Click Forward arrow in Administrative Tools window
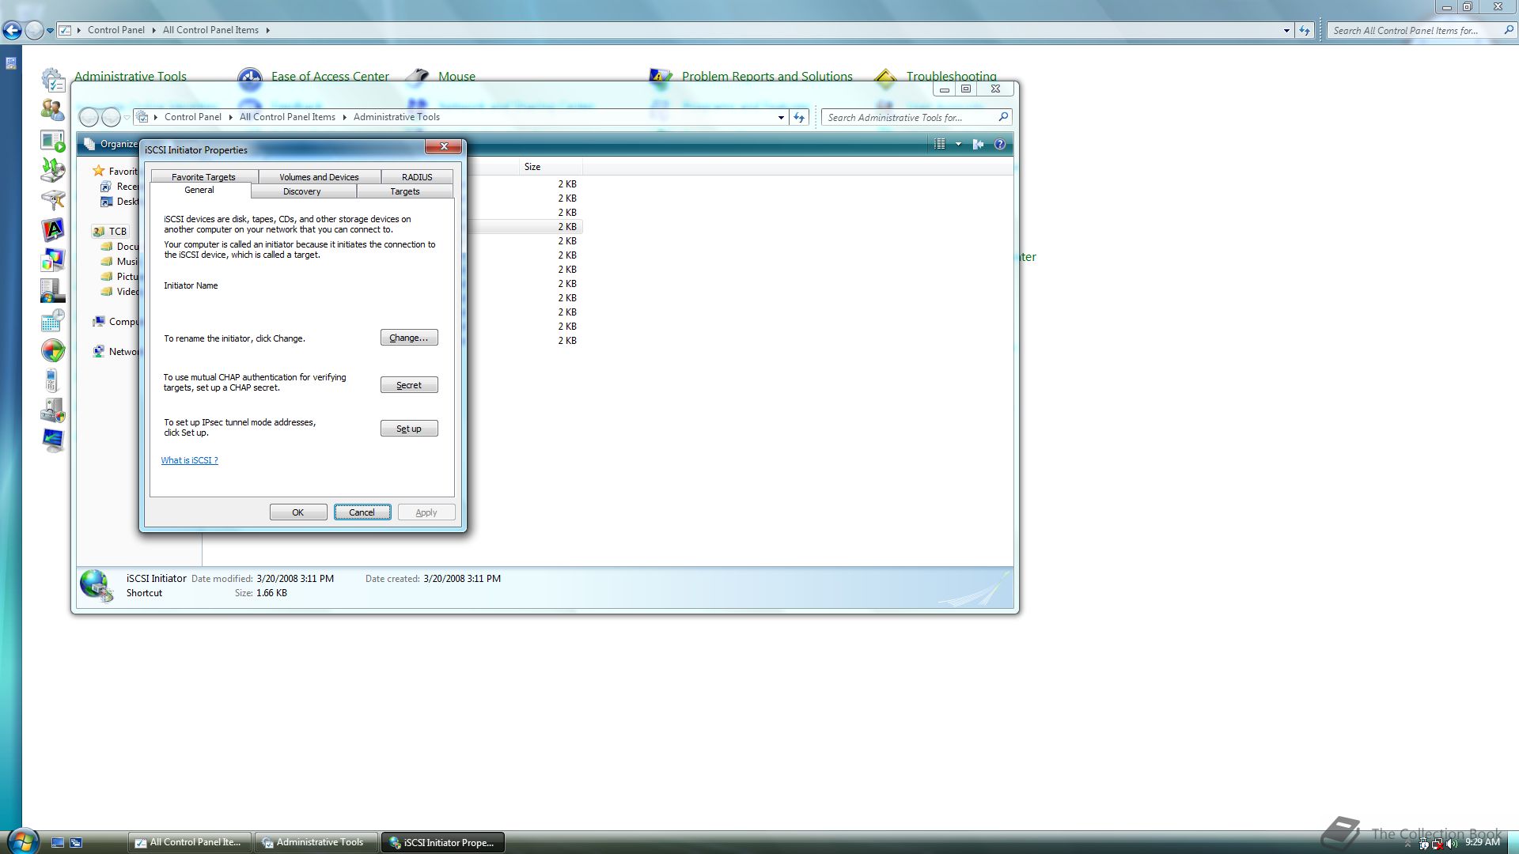Viewport: 1519px width, 854px height. pyautogui.click(x=112, y=117)
